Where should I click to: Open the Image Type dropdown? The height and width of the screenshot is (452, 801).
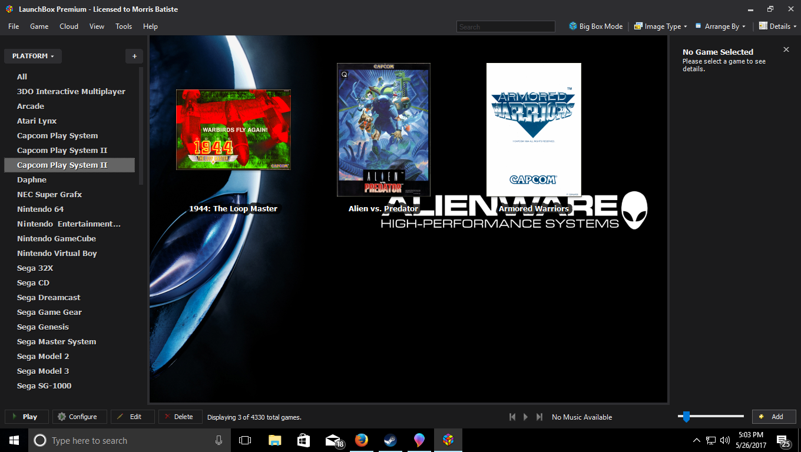660,26
